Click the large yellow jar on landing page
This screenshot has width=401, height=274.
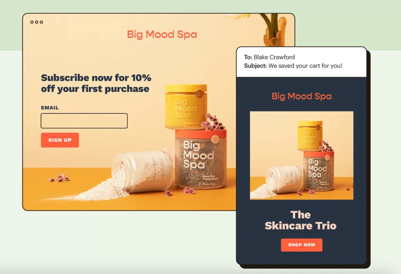click(186, 107)
